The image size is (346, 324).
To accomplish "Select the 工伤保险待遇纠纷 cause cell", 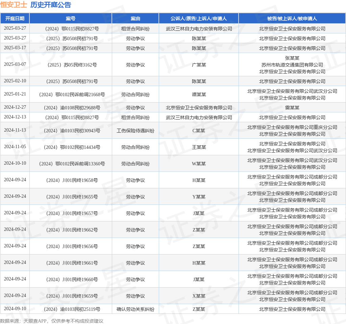I will click(135, 131).
